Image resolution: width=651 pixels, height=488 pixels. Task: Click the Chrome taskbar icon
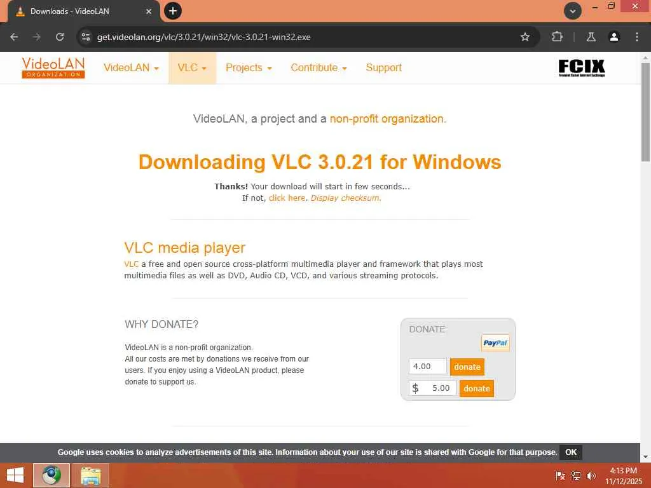51,475
